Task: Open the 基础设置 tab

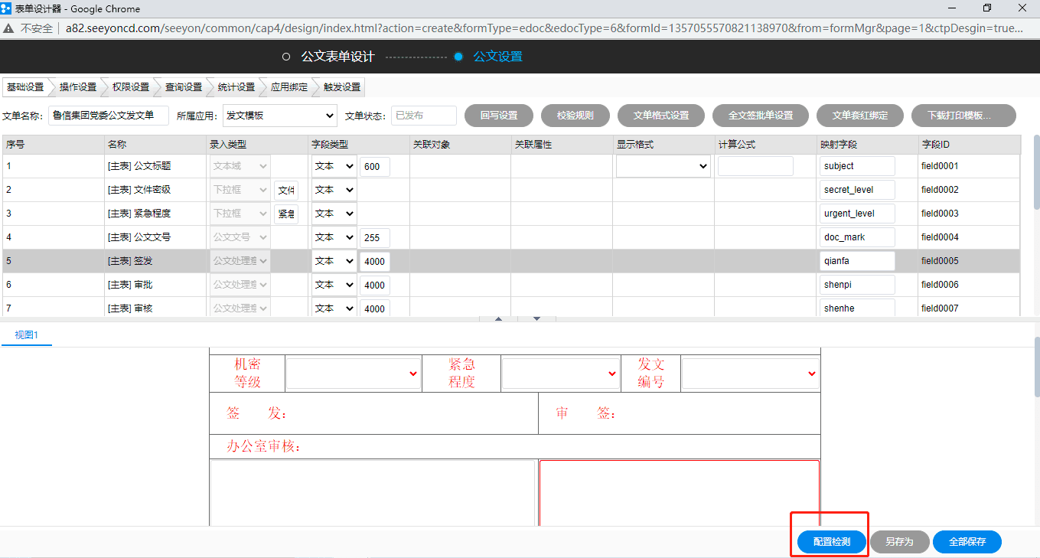Action: point(25,87)
